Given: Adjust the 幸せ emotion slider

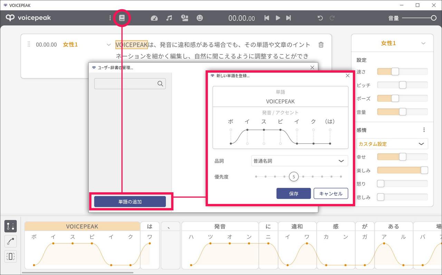Looking at the screenshot, I should 402,157.
